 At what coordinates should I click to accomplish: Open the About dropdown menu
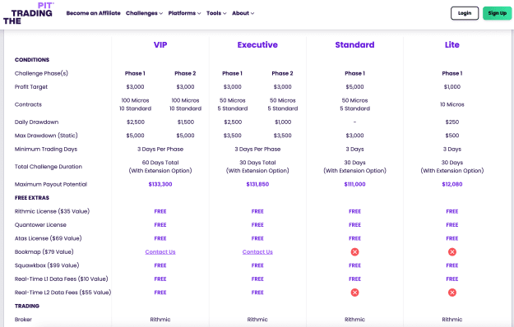(x=243, y=13)
